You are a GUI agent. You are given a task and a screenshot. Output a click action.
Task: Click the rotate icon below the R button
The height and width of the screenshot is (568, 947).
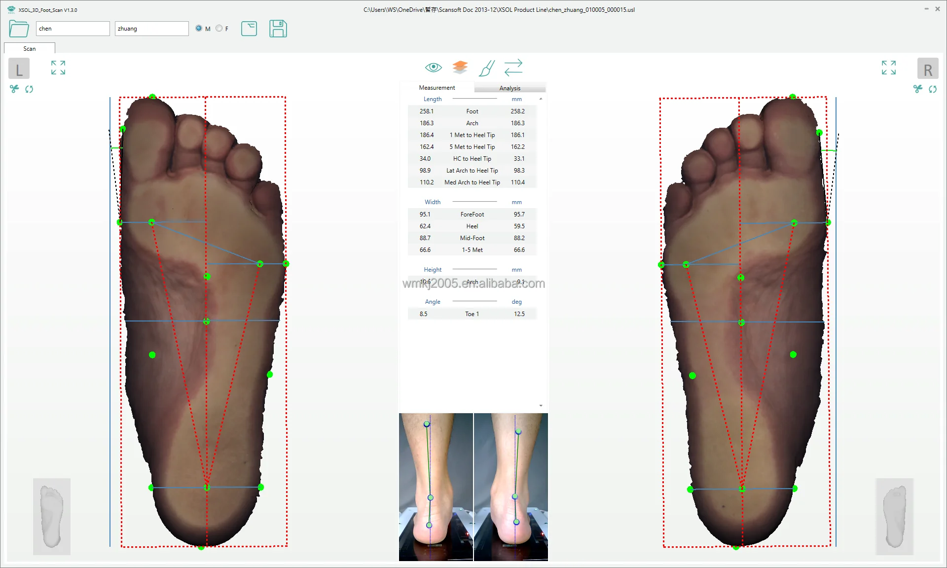tap(934, 89)
